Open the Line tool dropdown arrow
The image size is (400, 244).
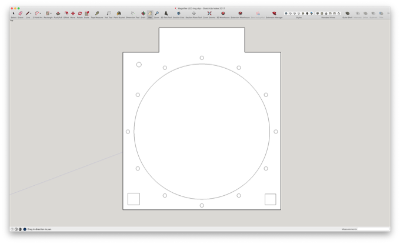pos(31,14)
